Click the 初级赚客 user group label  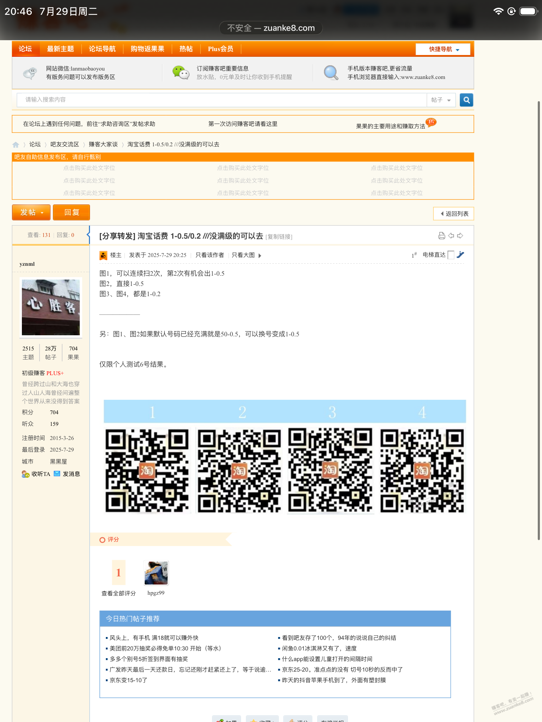(x=33, y=373)
